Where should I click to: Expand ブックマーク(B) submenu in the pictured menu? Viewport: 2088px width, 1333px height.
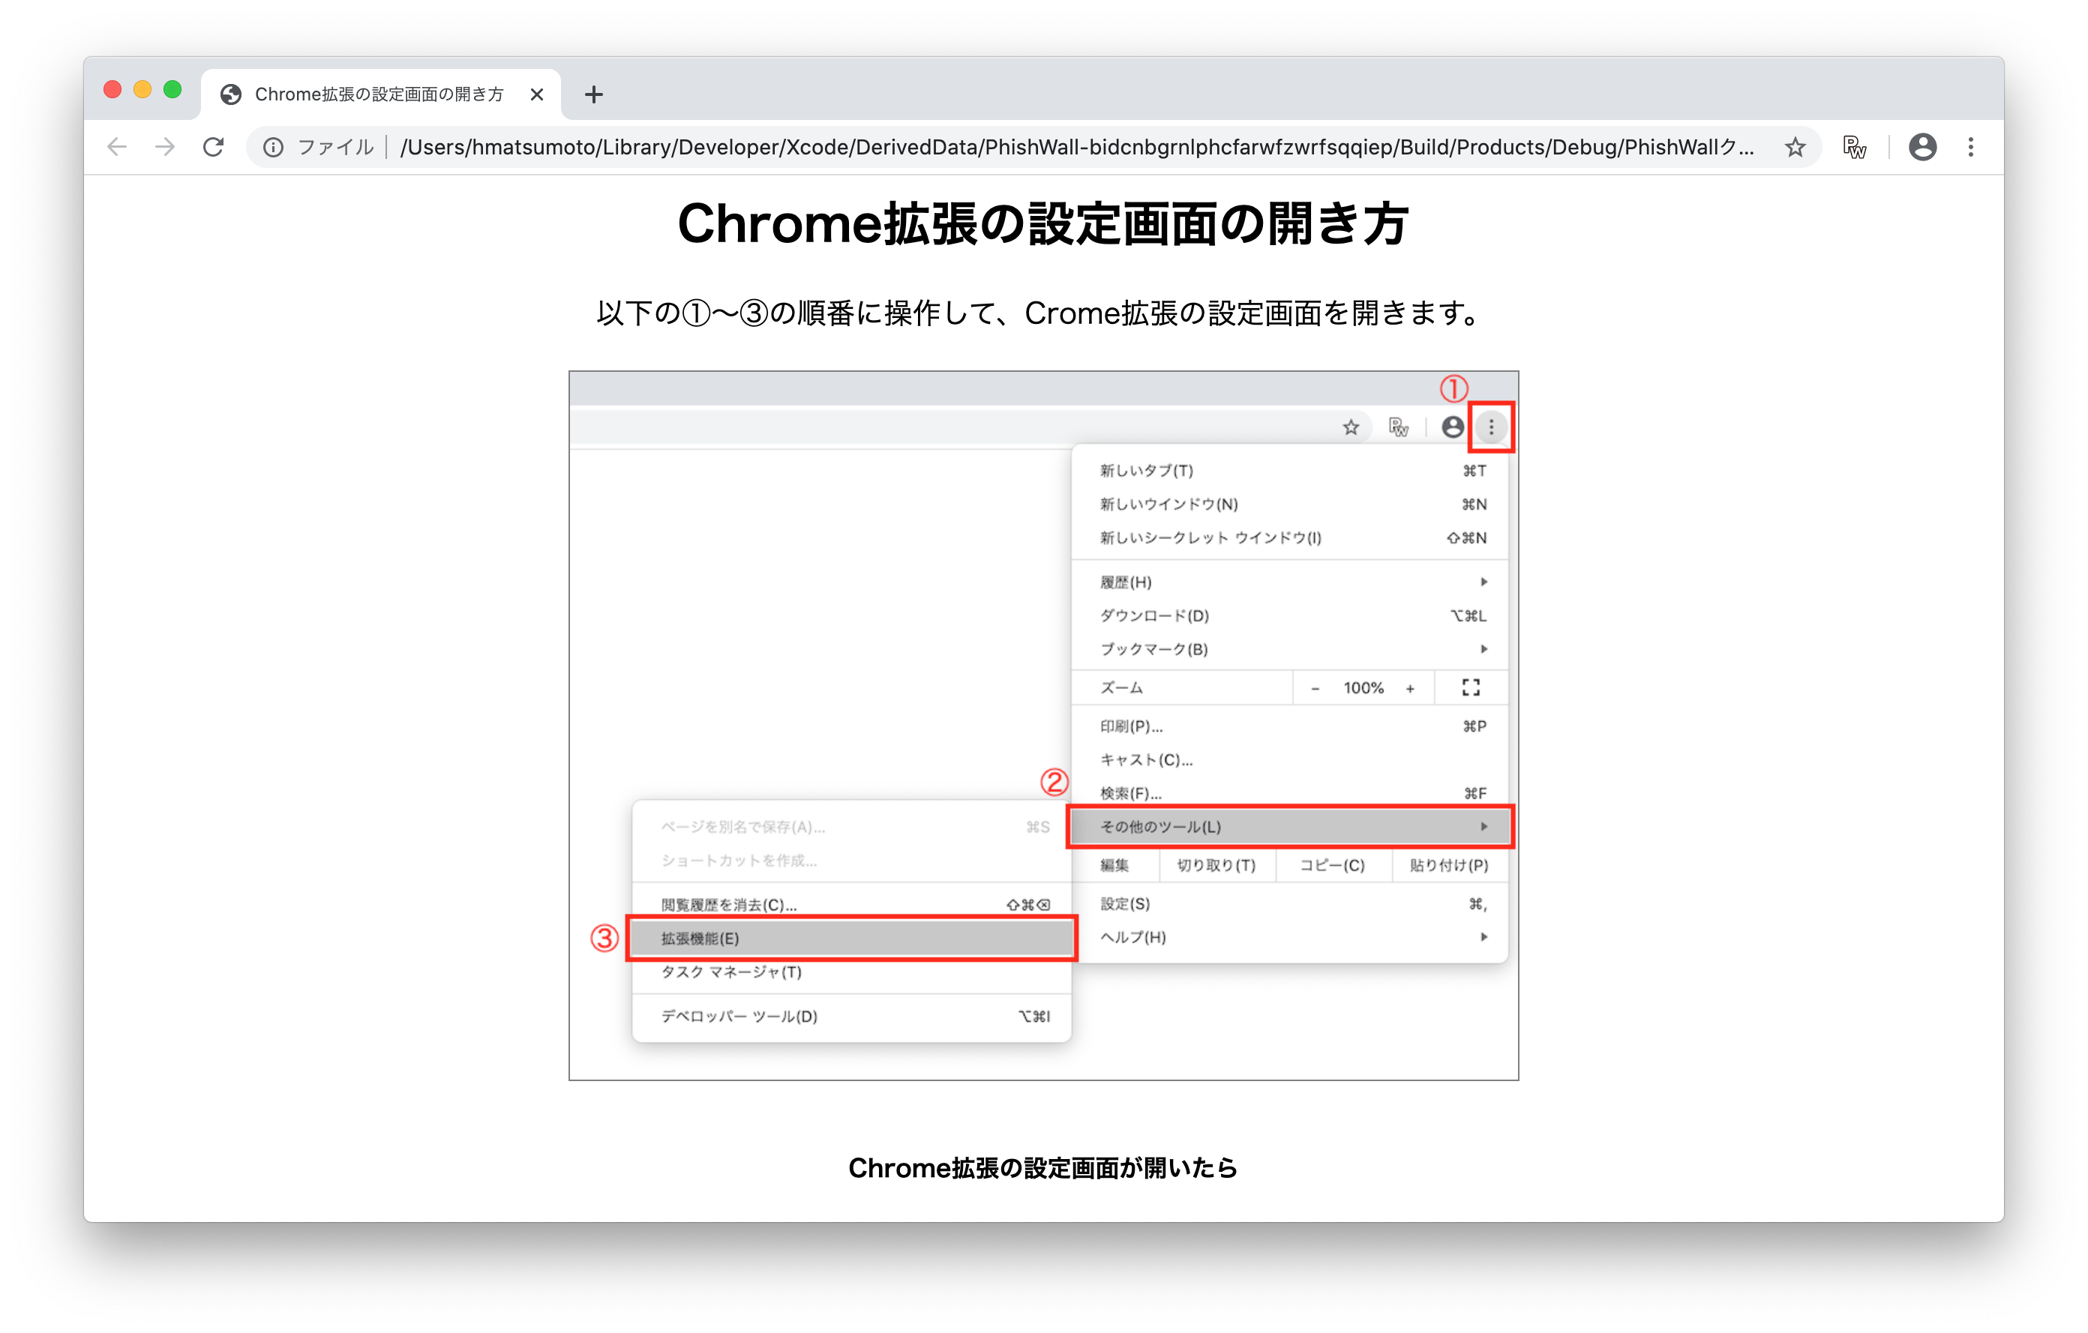click(x=1290, y=649)
